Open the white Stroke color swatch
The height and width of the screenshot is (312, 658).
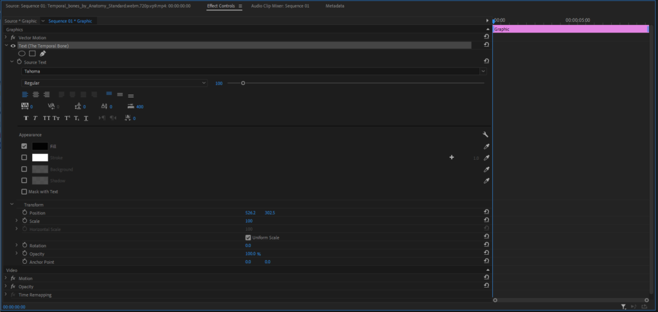point(40,158)
